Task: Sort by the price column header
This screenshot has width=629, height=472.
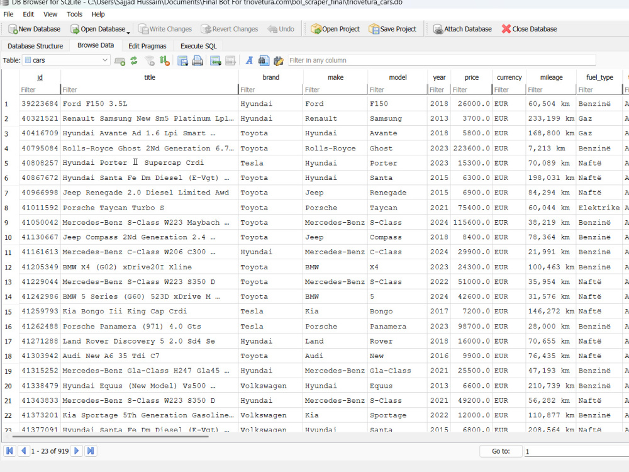Action: 471,77
